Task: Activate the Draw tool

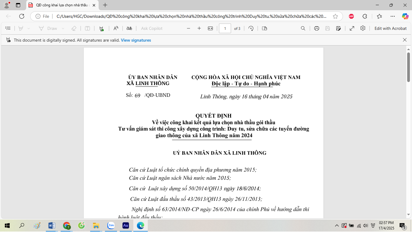Action: (x=48, y=28)
